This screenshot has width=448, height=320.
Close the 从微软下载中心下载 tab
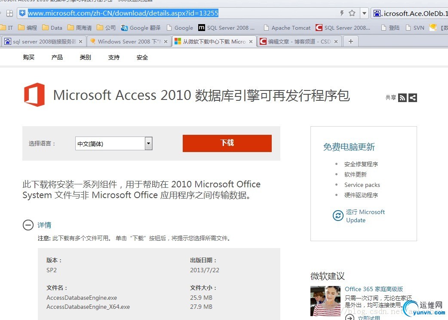(251, 41)
